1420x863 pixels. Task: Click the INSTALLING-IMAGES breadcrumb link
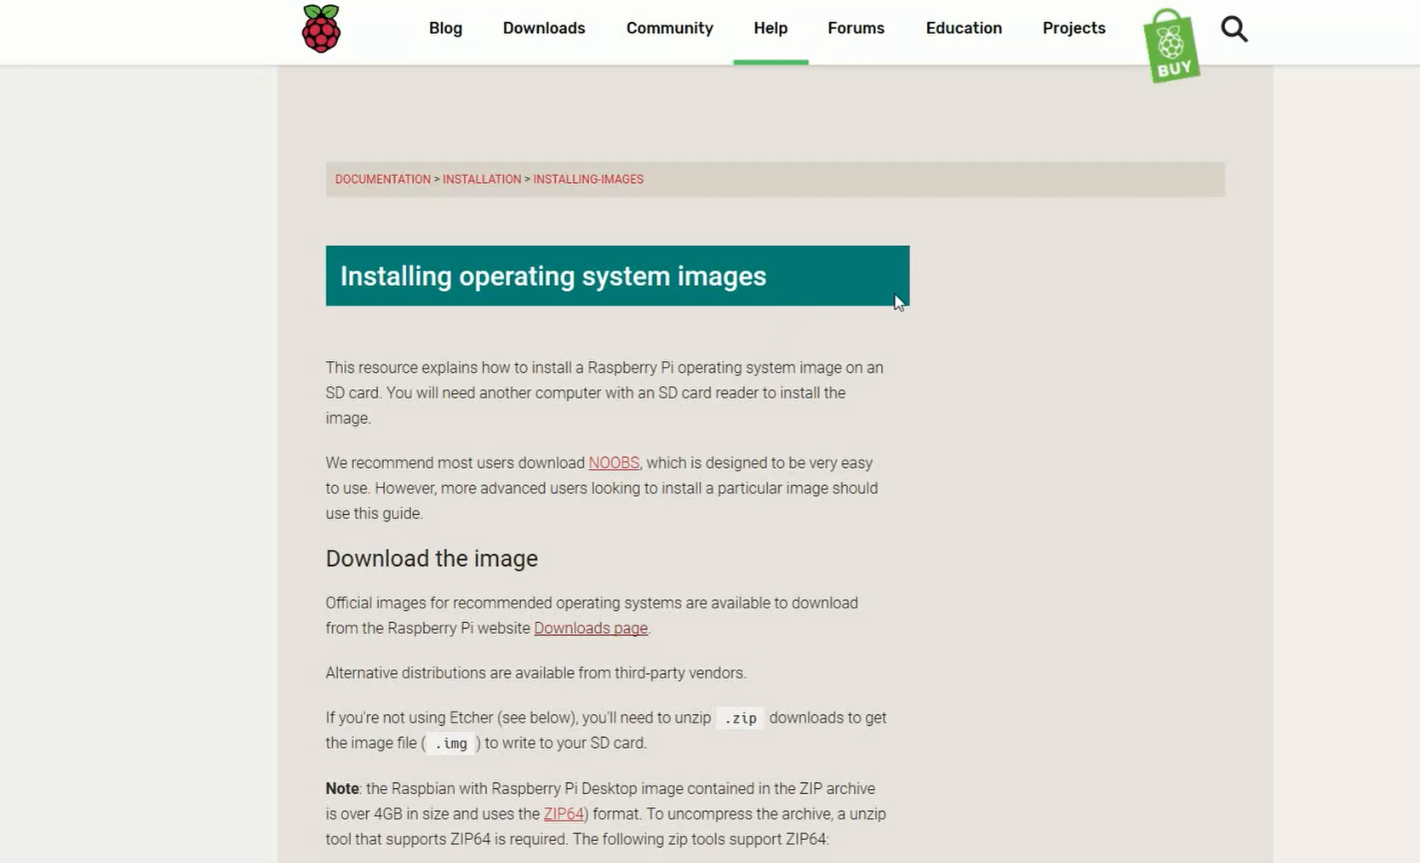(588, 180)
